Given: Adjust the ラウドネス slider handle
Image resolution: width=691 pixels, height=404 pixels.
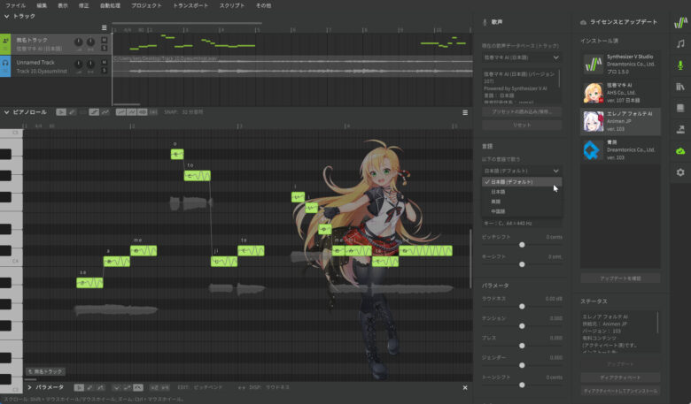Looking at the screenshot, I should point(522,307).
